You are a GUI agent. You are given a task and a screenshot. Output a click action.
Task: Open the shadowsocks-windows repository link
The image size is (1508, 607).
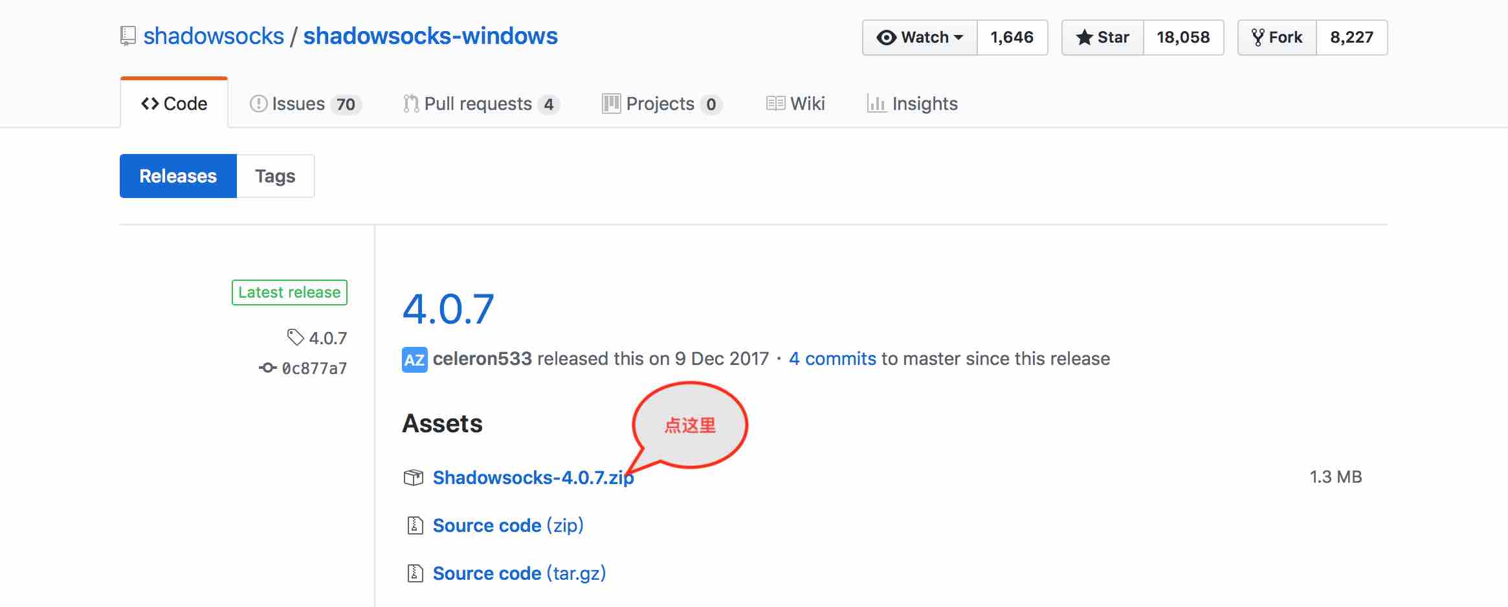[430, 36]
